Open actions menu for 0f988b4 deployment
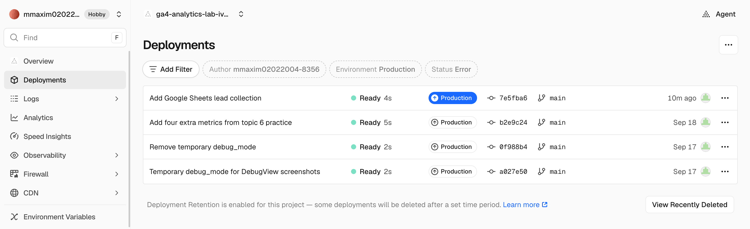Viewport: 750px width, 229px height. click(x=725, y=147)
